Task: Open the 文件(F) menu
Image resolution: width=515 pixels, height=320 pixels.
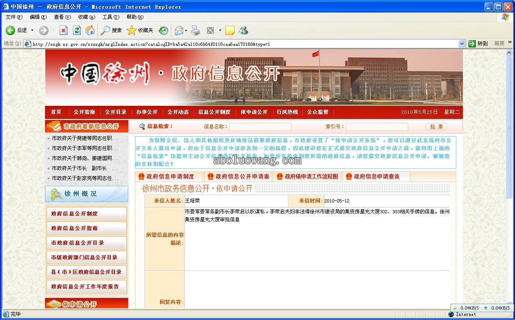Action: [14, 17]
